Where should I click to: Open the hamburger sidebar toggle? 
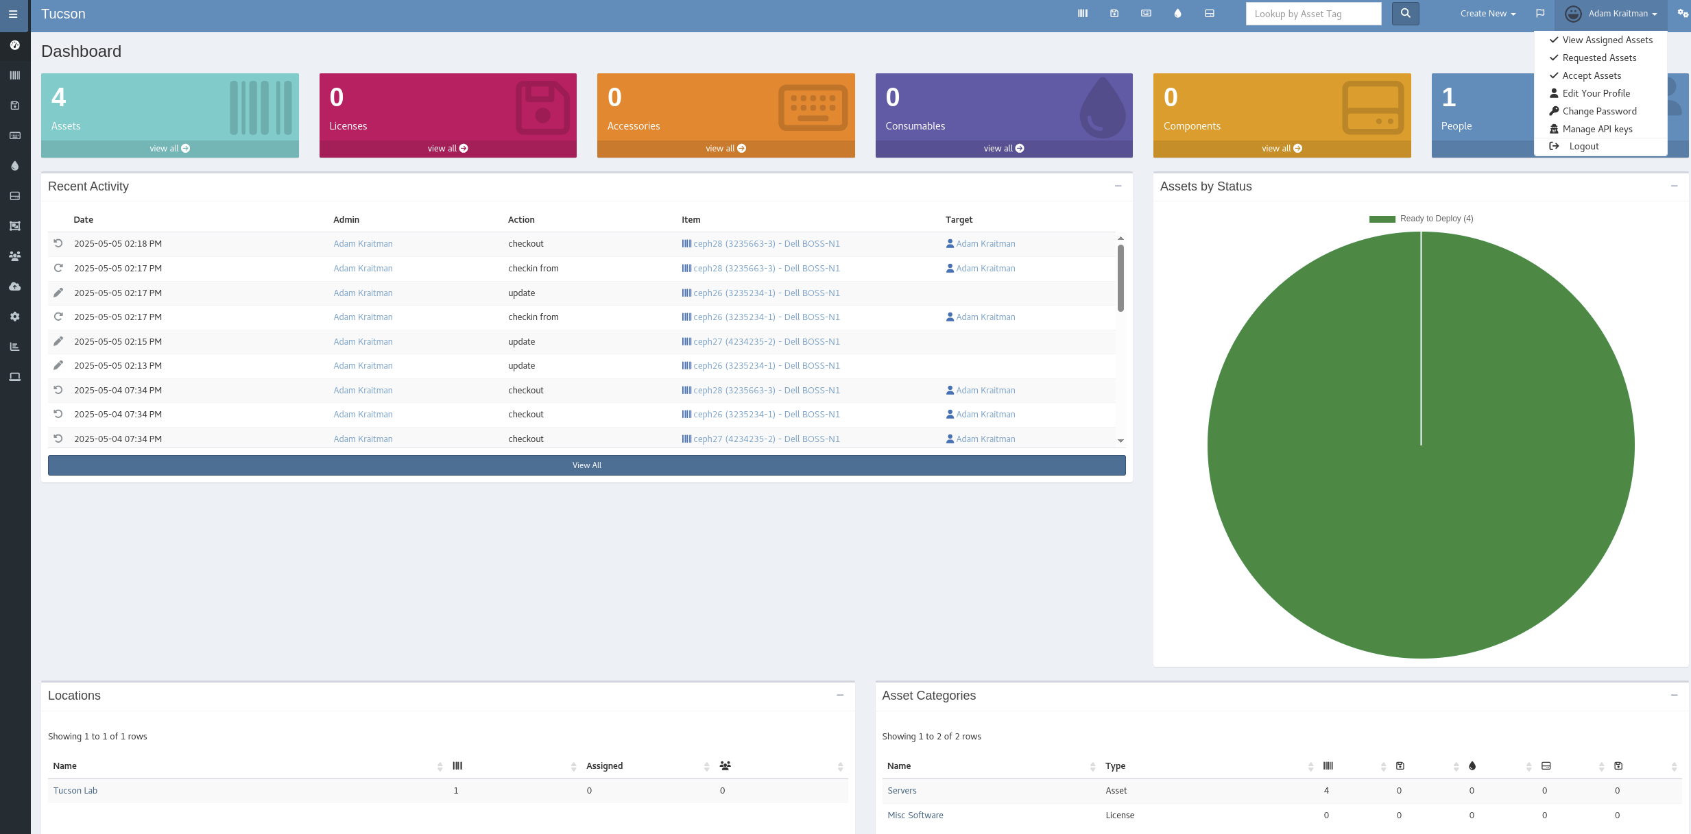pos(13,14)
